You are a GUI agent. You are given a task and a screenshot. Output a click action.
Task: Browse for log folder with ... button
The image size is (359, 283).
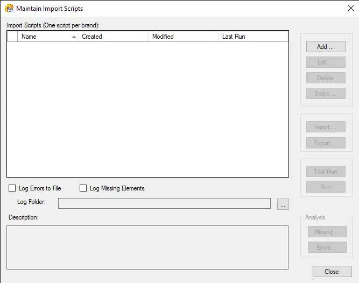pos(283,204)
